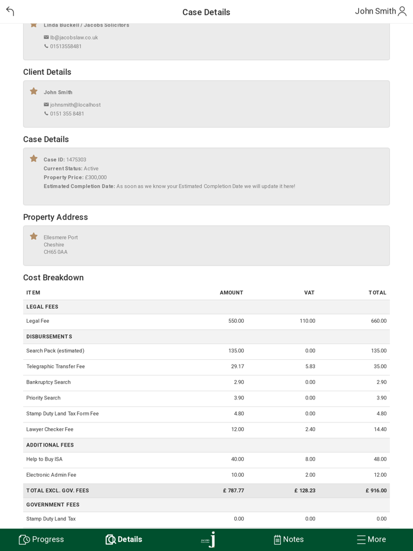Tap the star icon beside Ellesmere Port address

[34, 237]
